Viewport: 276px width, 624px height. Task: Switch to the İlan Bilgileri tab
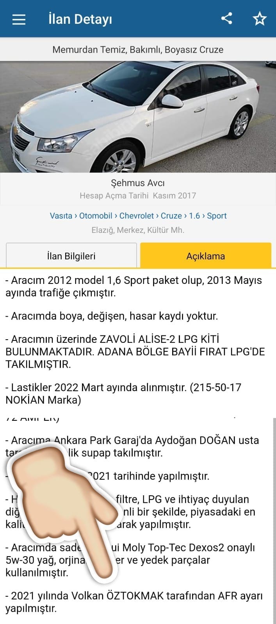tap(71, 256)
